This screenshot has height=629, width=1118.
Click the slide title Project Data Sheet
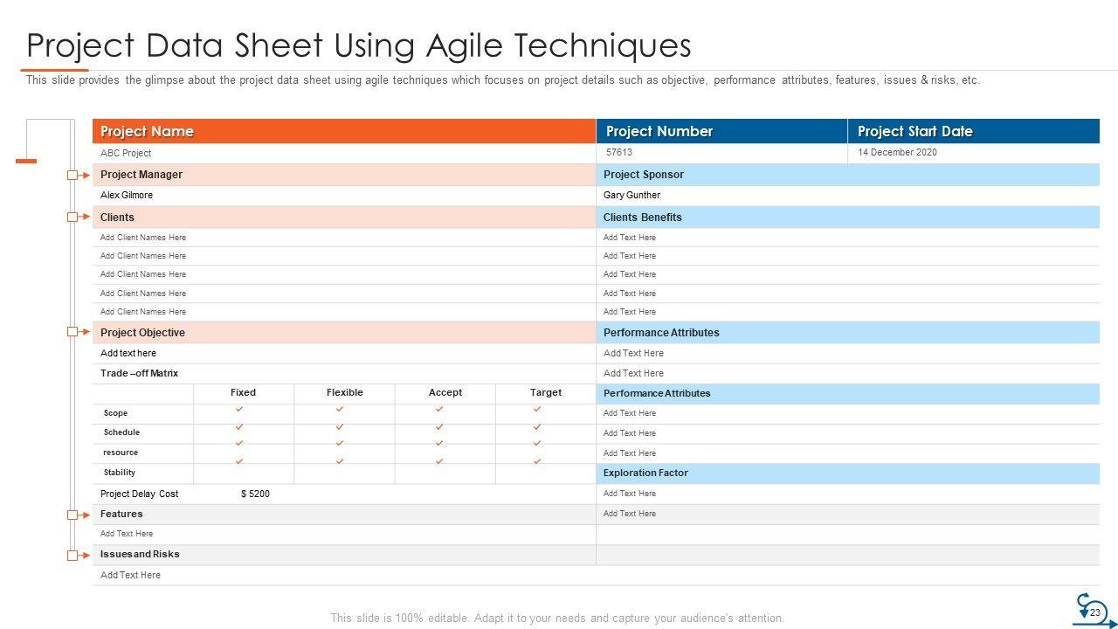tap(359, 45)
